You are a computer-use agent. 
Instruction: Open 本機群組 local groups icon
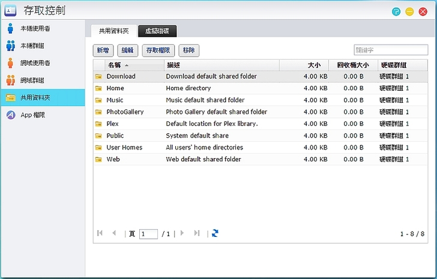(10, 46)
